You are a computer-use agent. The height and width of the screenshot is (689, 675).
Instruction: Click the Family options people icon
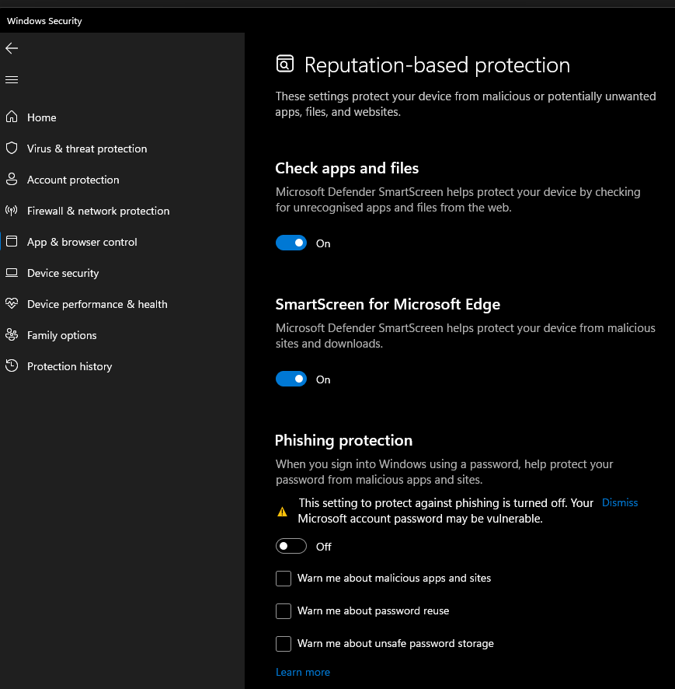[x=12, y=335]
